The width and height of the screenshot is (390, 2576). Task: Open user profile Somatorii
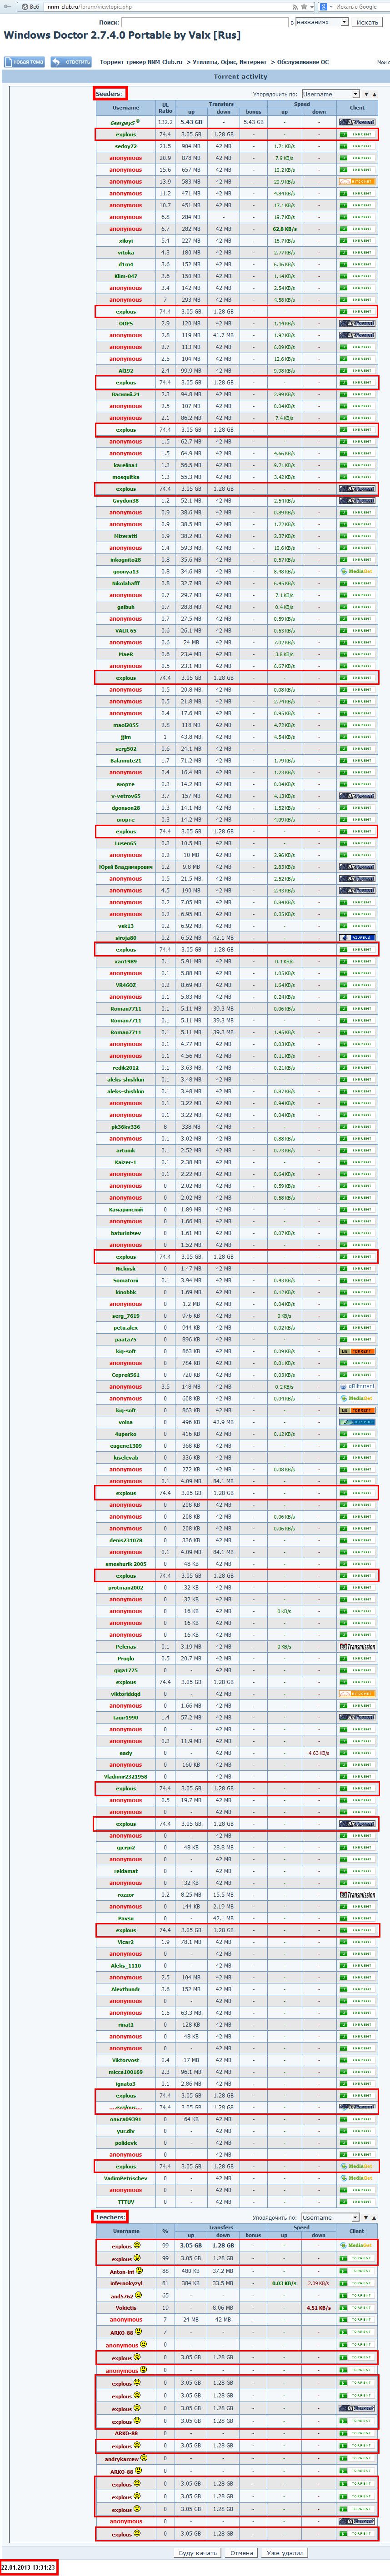pyautogui.click(x=126, y=1280)
